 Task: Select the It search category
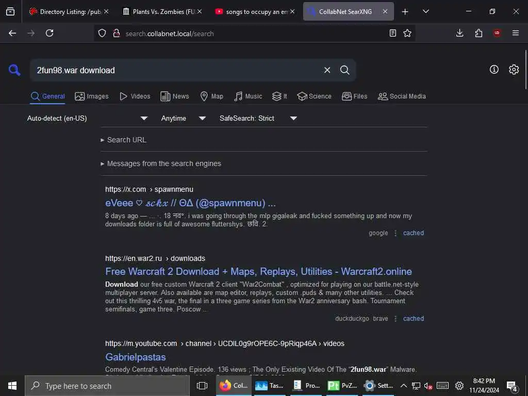point(279,96)
